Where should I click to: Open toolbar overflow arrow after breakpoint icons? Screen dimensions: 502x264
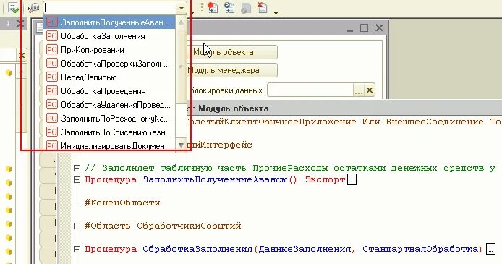click(x=276, y=13)
